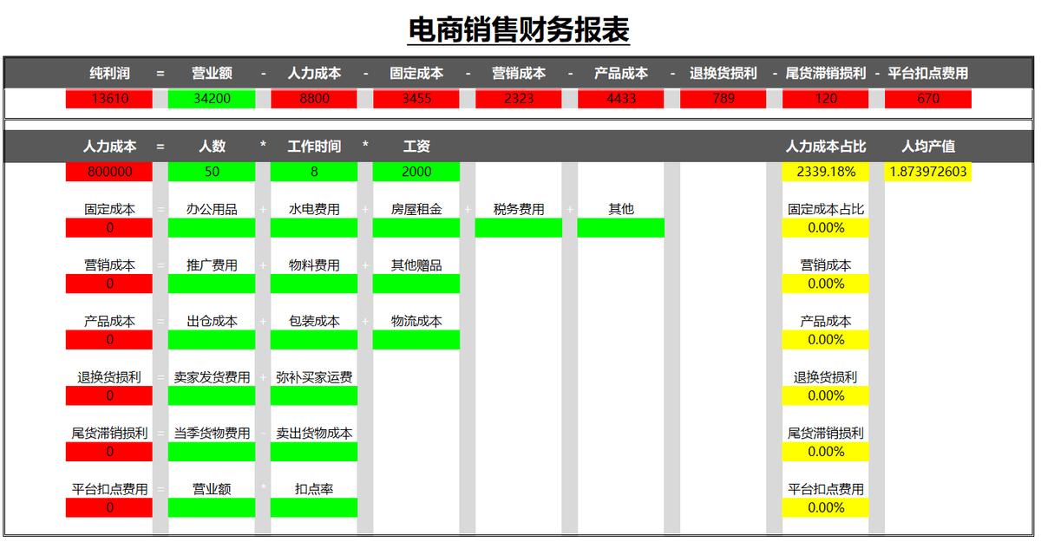Select the 办公用品 header cell

point(210,208)
